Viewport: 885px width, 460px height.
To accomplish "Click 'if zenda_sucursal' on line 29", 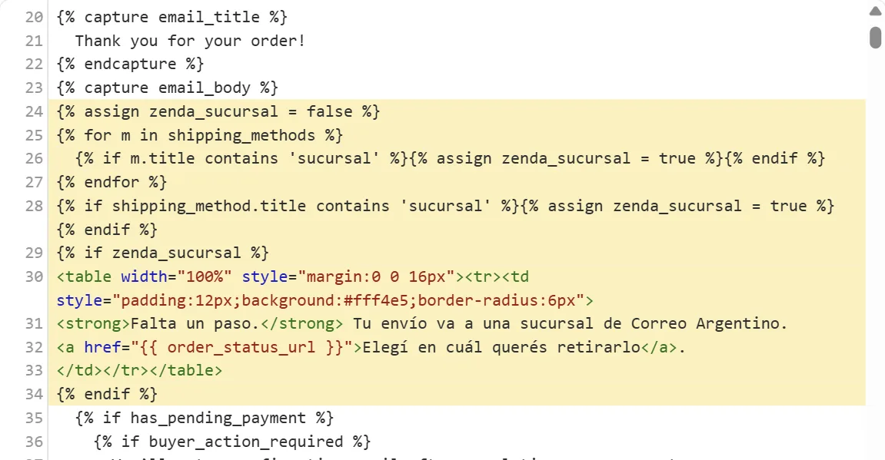I will click(162, 253).
